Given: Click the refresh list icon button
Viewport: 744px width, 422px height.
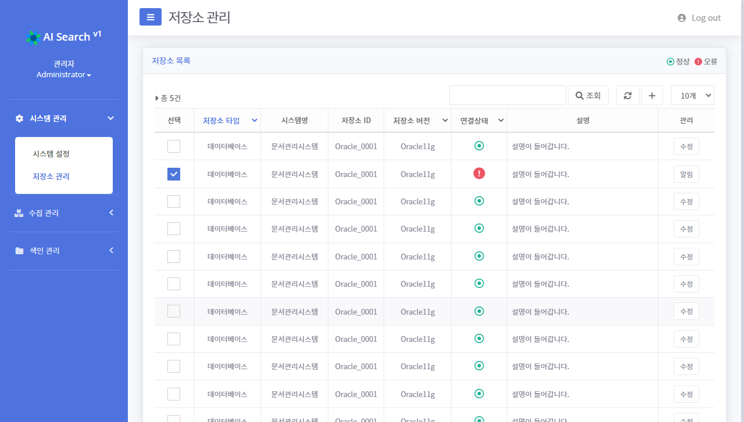Looking at the screenshot, I should point(627,96).
